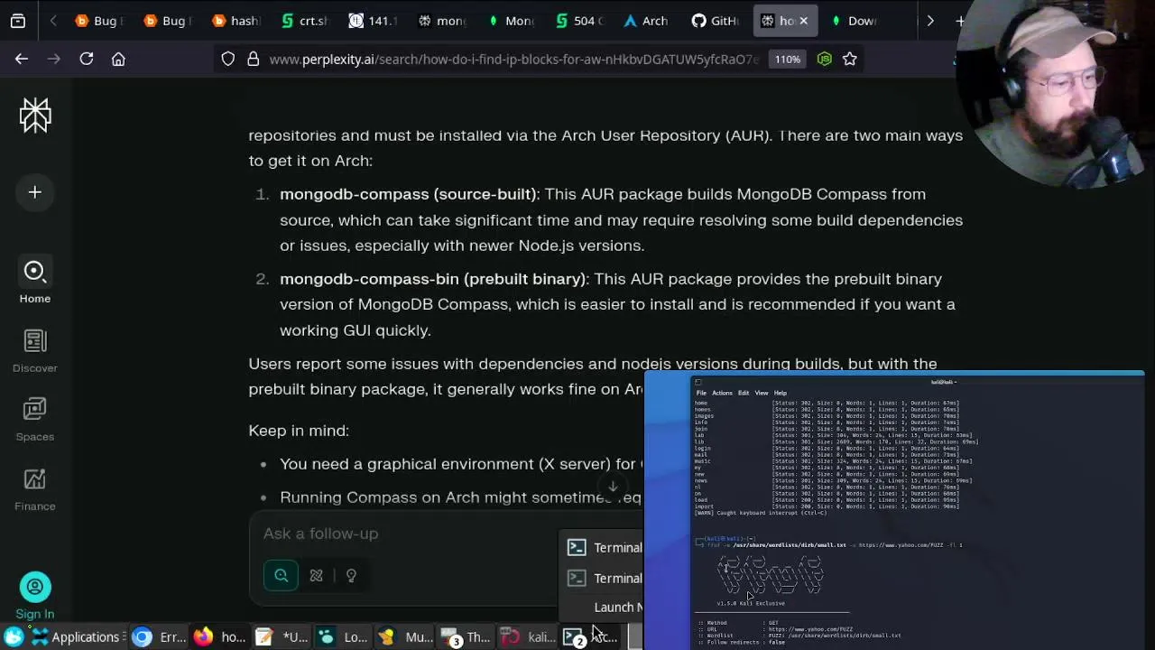Switch to the 'crt.sh' browser tab
The width and height of the screenshot is (1155, 650).
(x=303, y=20)
